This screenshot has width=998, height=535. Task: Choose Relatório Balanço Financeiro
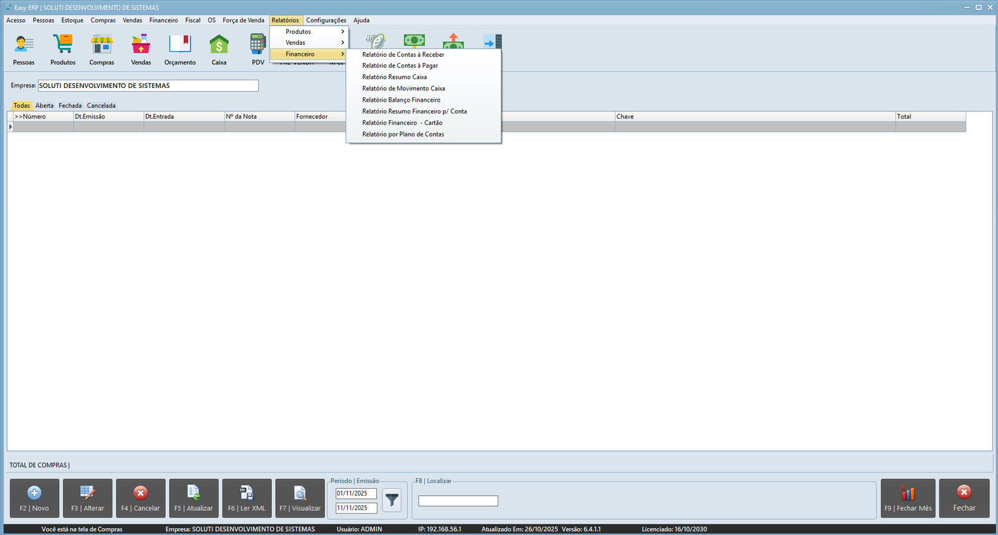[401, 100]
